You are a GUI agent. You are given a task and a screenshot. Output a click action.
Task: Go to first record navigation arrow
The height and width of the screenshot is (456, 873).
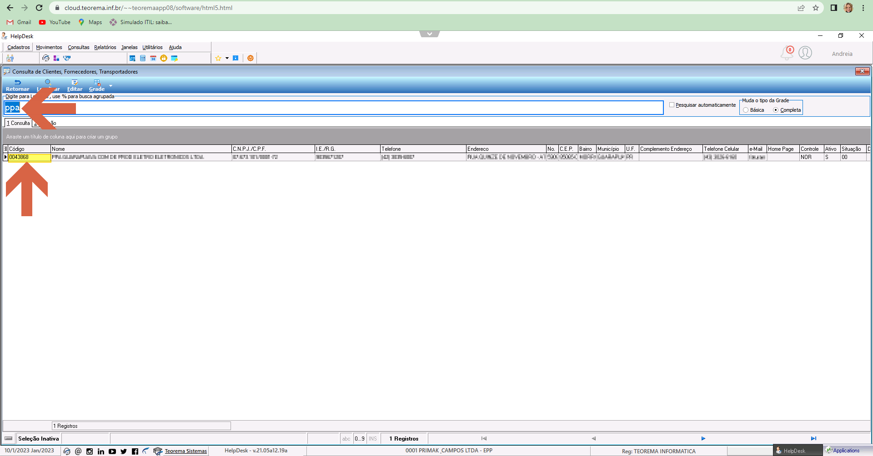(484, 438)
